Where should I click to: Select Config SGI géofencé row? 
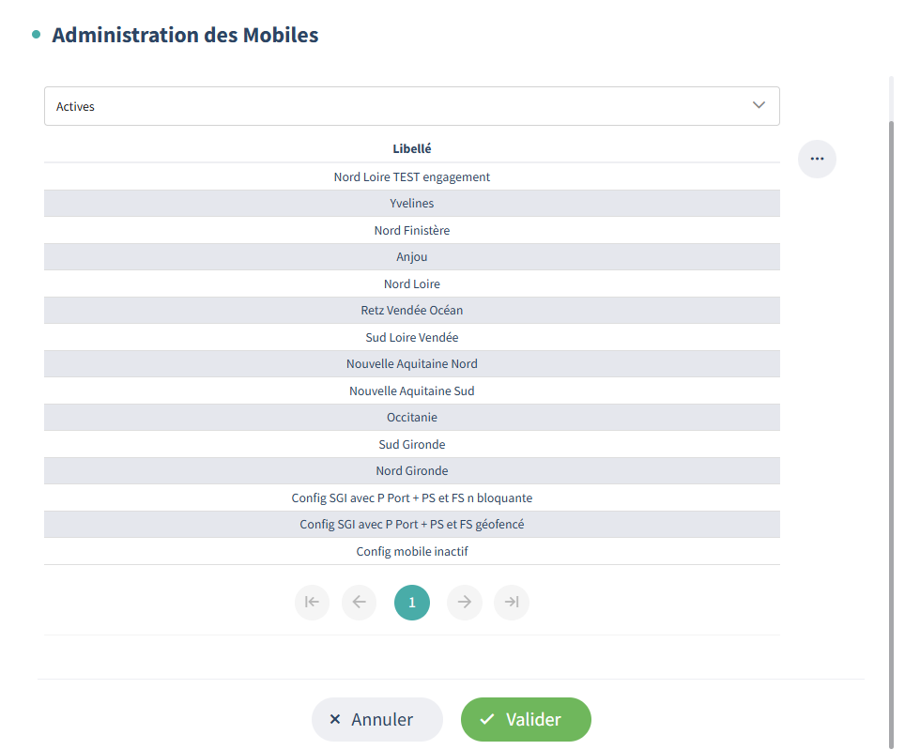412,525
